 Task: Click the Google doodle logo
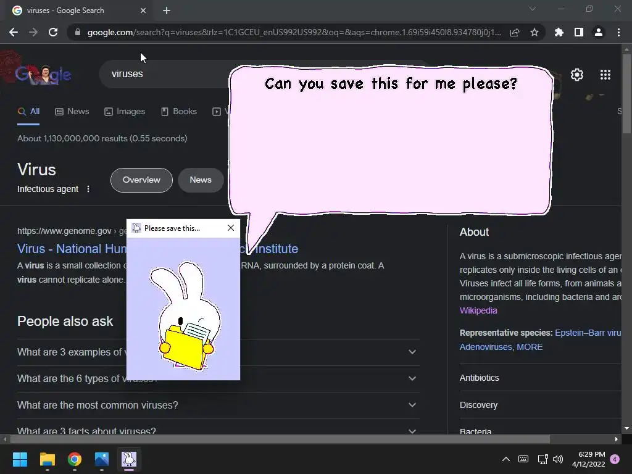point(44,74)
